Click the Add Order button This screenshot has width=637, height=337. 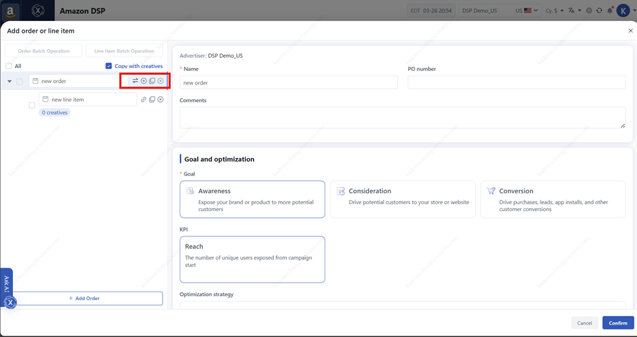(x=84, y=298)
